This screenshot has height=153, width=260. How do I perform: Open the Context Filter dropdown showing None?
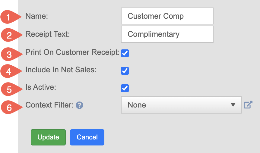point(181,105)
